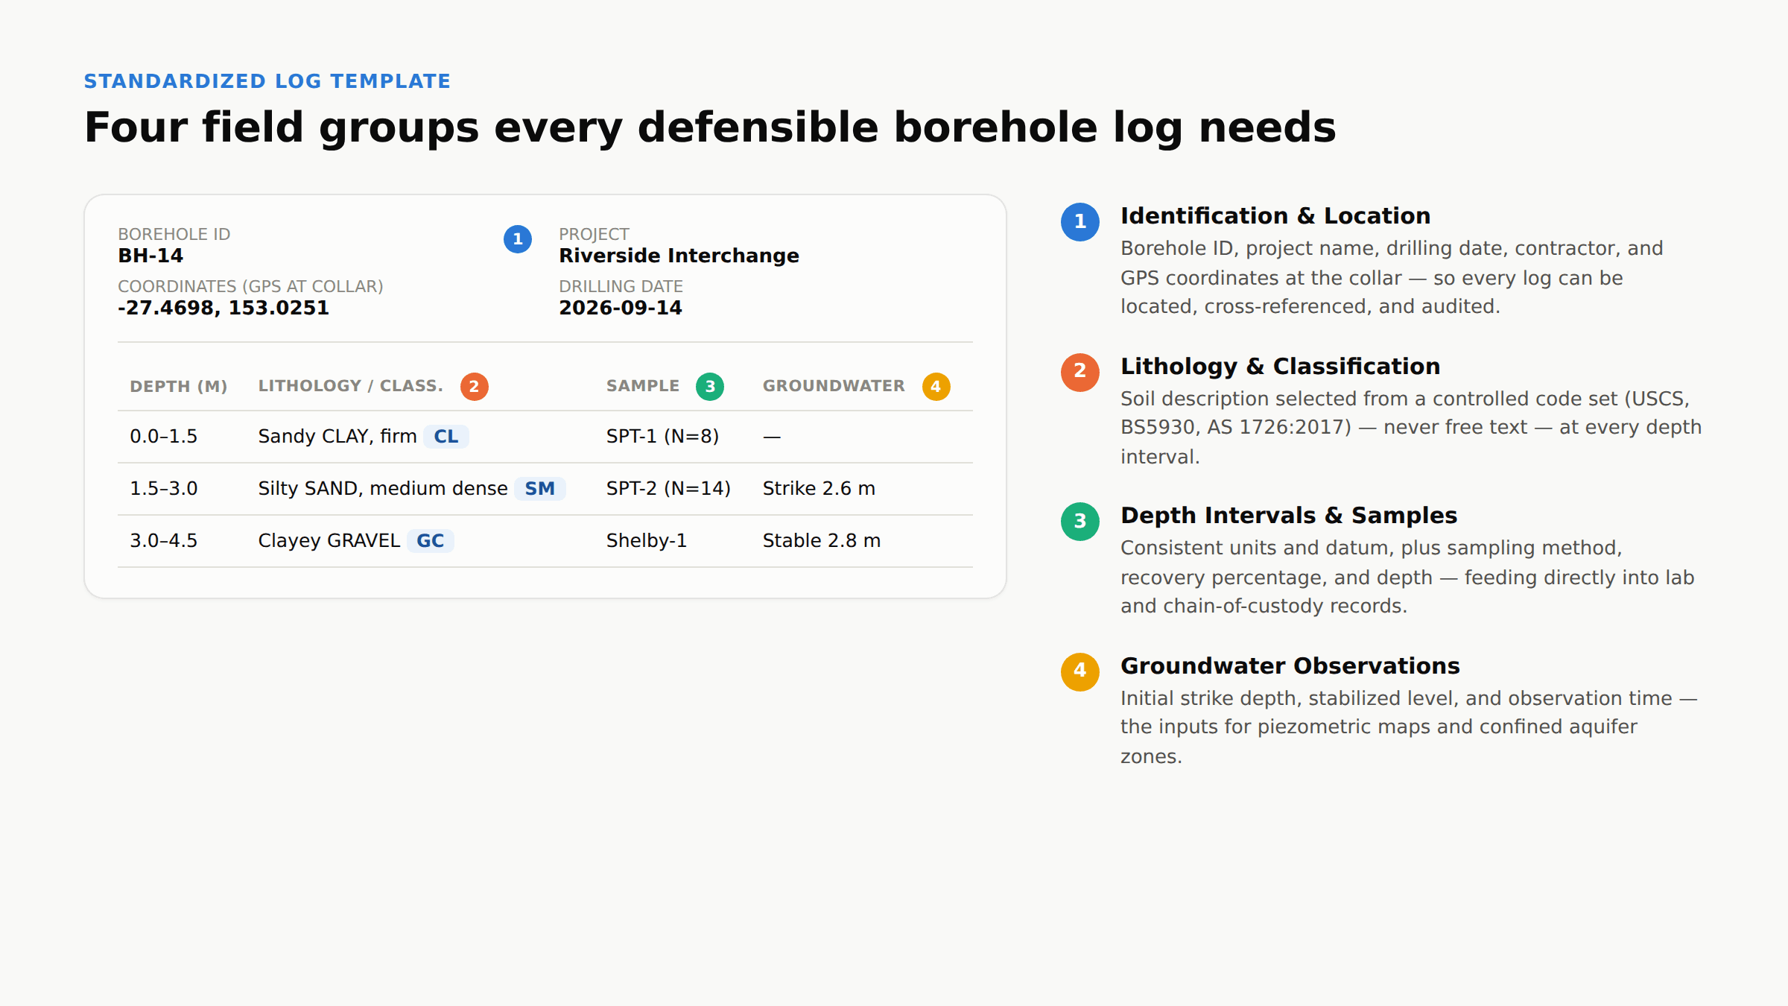The image size is (1788, 1006).
Task: Click the description starting 'Borehole ID, project name'
Action: pyautogui.click(x=1392, y=277)
